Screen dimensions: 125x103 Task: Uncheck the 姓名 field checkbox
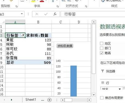click(102, 53)
